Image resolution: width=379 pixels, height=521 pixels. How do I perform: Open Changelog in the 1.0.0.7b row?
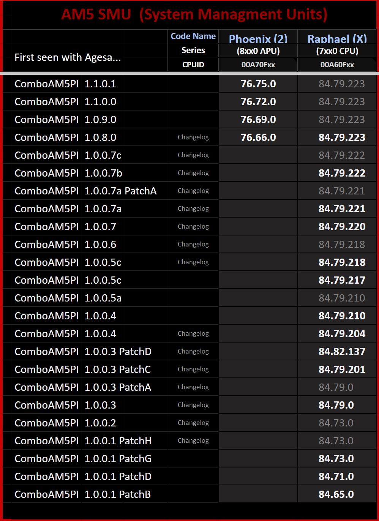tap(193, 173)
